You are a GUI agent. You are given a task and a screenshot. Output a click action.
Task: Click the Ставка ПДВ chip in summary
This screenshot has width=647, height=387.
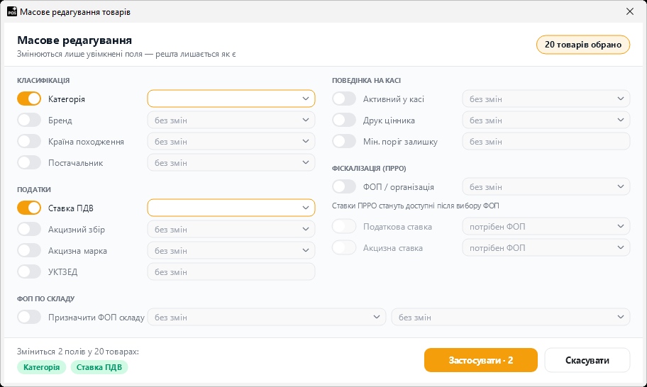(99, 367)
